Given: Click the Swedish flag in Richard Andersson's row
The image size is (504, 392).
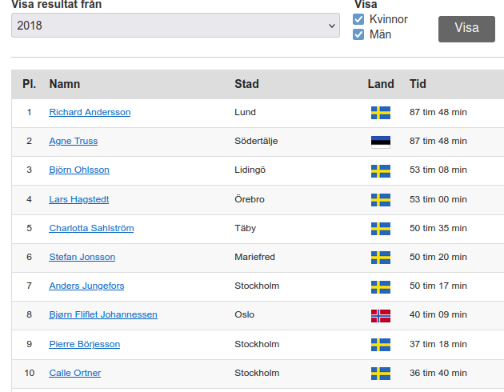Looking at the screenshot, I should pos(380,113).
